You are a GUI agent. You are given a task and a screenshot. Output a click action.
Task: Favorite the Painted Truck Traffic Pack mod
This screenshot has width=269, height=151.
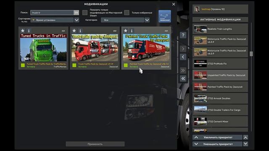coord(126,31)
